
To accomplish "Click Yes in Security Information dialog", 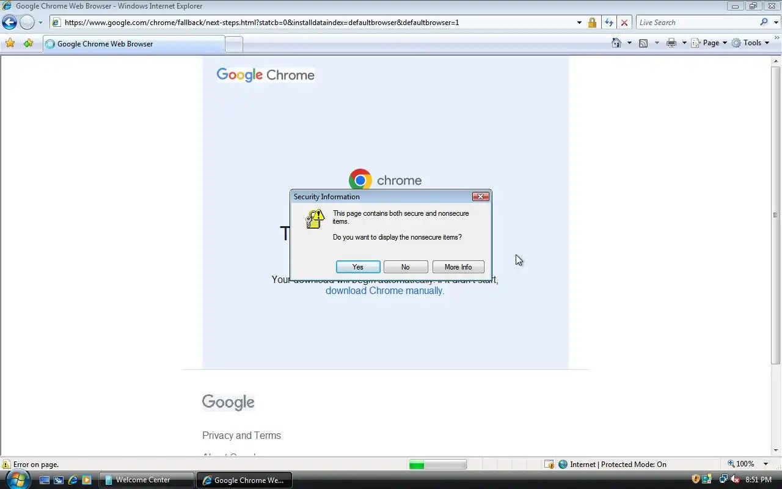I will 358,267.
